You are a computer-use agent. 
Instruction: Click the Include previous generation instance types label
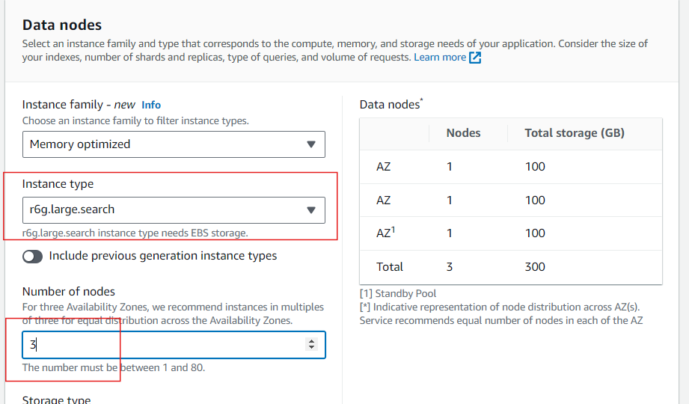(162, 256)
